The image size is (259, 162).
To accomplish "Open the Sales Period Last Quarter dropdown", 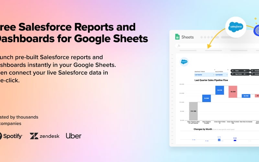I will (221, 75).
